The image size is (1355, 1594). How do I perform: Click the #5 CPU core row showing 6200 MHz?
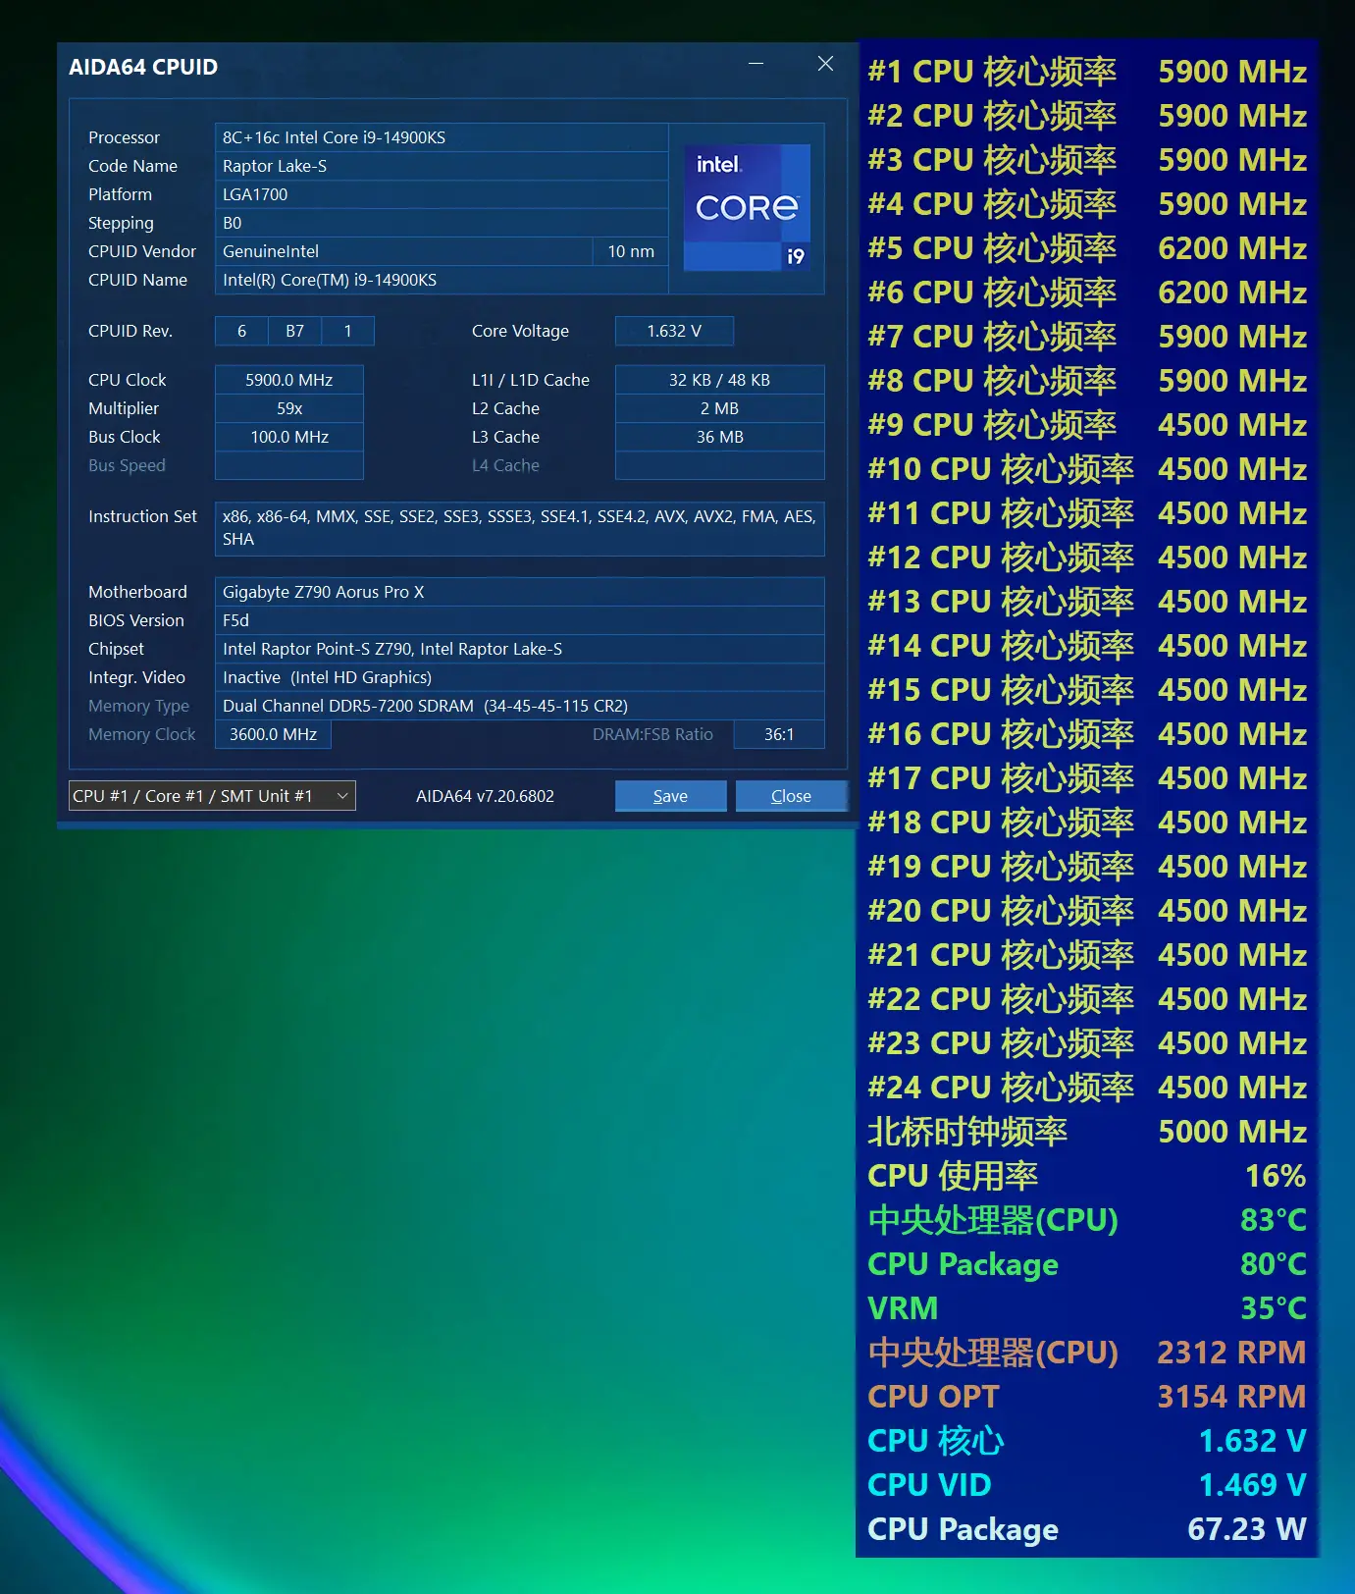pos(1087,248)
